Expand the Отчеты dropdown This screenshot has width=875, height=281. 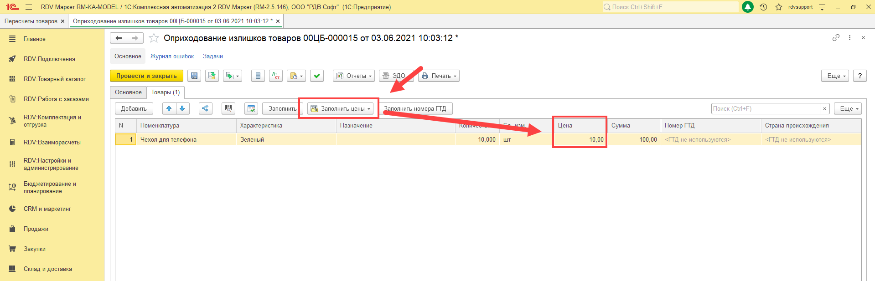(354, 76)
